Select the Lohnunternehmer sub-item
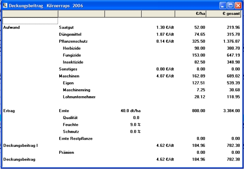 click(x=79, y=97)
